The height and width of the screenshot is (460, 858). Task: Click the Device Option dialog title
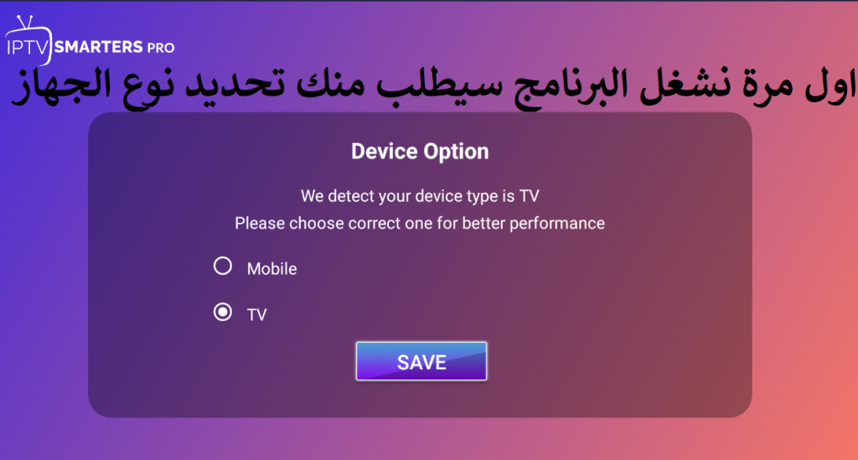(420, 152)
